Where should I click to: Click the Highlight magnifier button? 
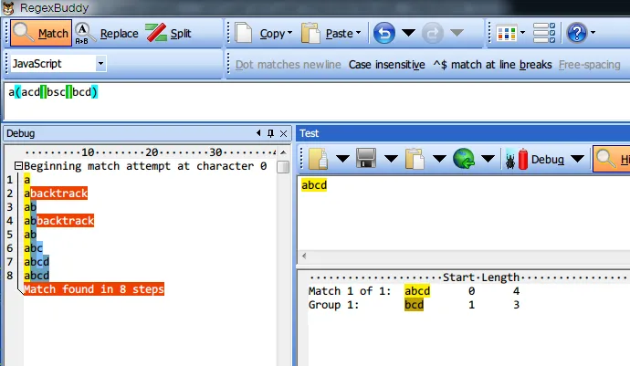[612, 159]
